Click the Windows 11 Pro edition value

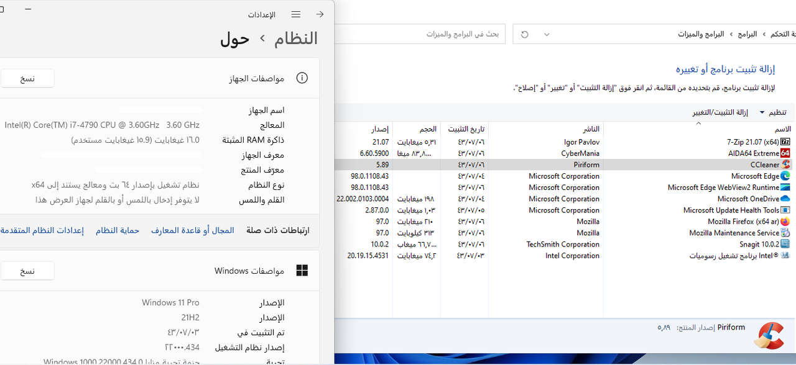[170, 303]
